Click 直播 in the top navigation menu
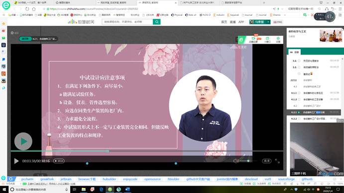Viewport: 344px width, 193px height. (232, 22)
